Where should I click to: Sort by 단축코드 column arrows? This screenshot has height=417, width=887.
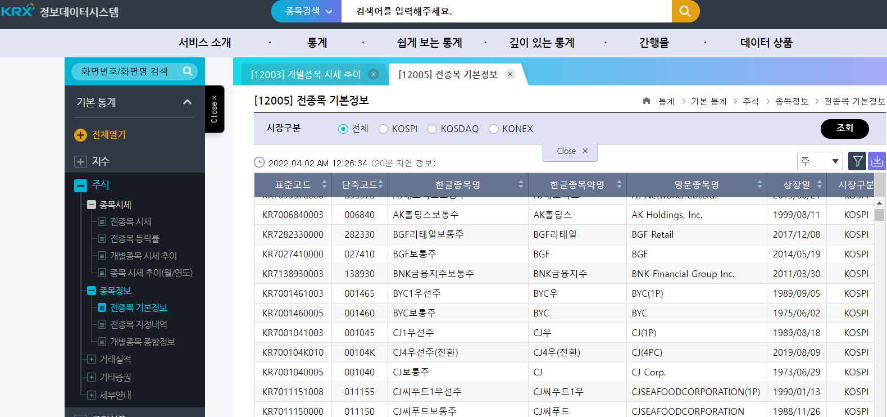click(380, 184)
